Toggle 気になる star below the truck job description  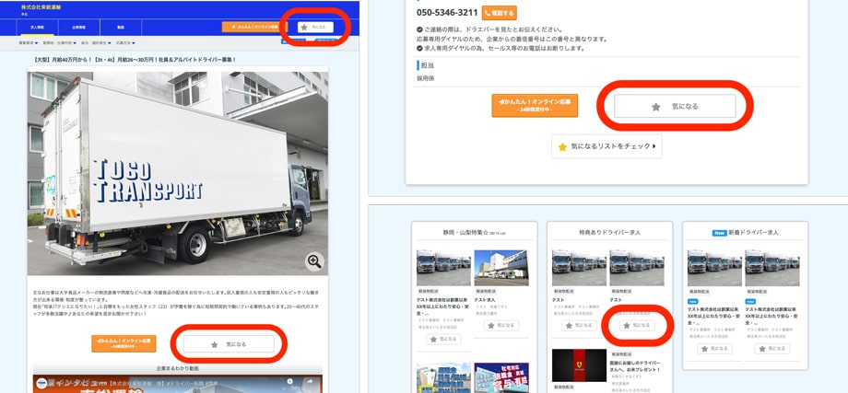[x=229, y=344]
